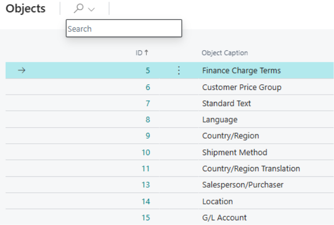Click the magnifying glass search icon

(x=79, y=9)
